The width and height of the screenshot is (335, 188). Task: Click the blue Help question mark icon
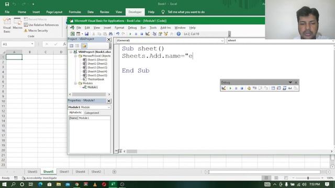(178, 34)
